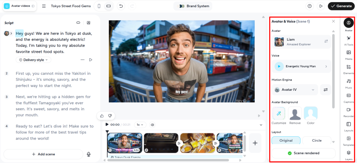This screenshot has width=357, height=163.
Task: Play the timeline from 00:00
Action: tap(107, 125)
